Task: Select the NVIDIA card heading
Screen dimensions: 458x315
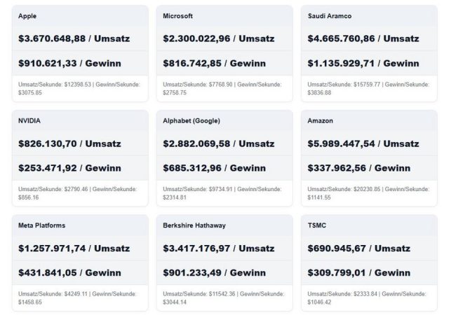Action: click(30, 120)
